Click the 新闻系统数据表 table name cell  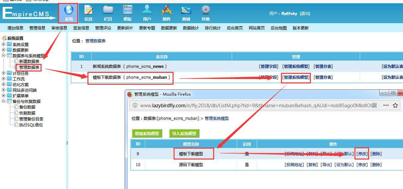(x=130, y=67)
